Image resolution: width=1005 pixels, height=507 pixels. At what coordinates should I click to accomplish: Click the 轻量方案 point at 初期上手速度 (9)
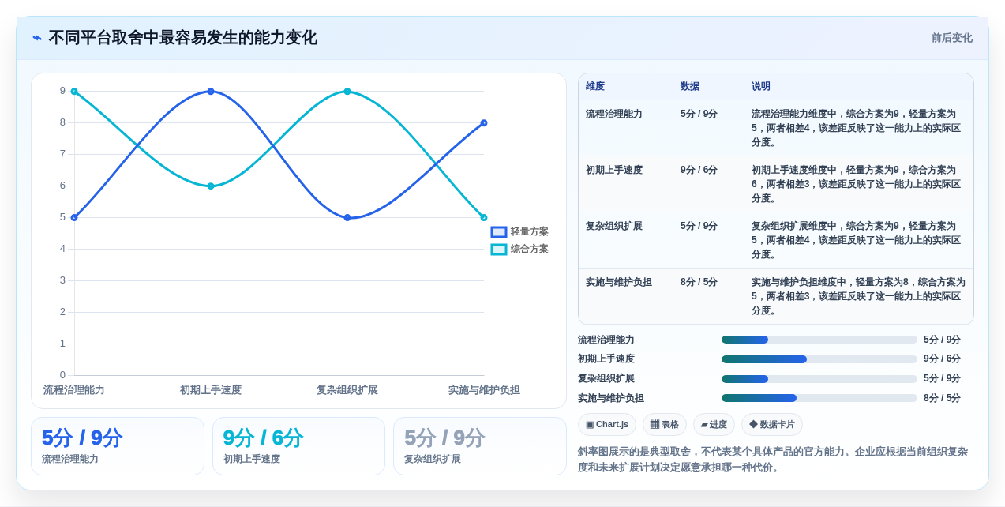[211, 92]
